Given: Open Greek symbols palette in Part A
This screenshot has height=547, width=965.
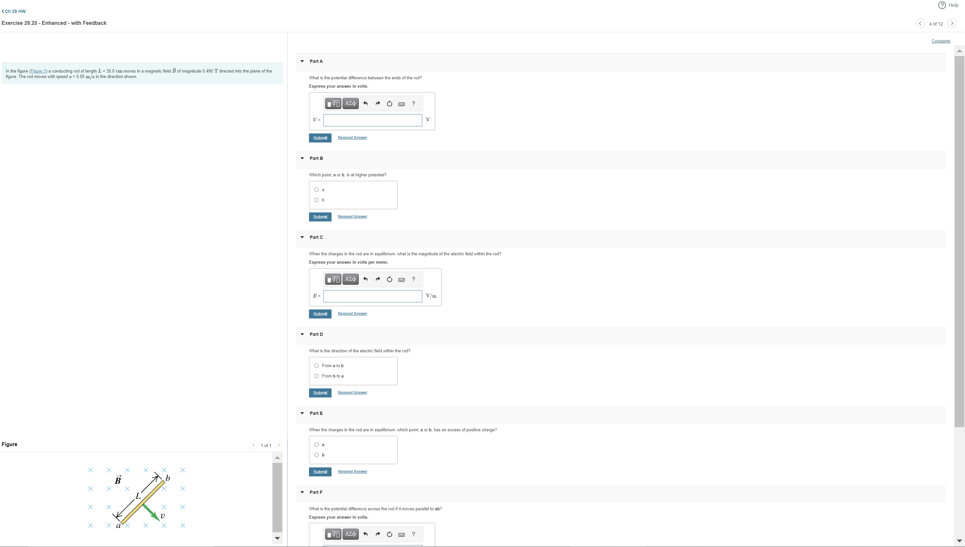Looking at the screenshot, I should point(350,104).
